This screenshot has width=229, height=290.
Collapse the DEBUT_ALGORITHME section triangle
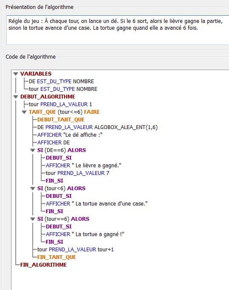(16, 97)
